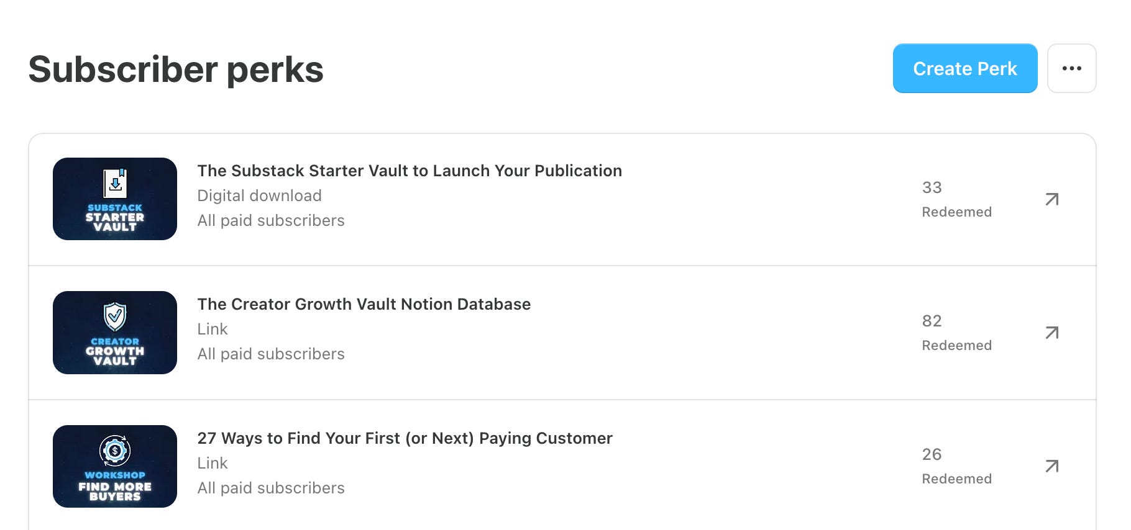The image size is (1131, 530).
Task: Open the three-dot more options menu
Action: pyautogui.click(x=1072, y=68)
